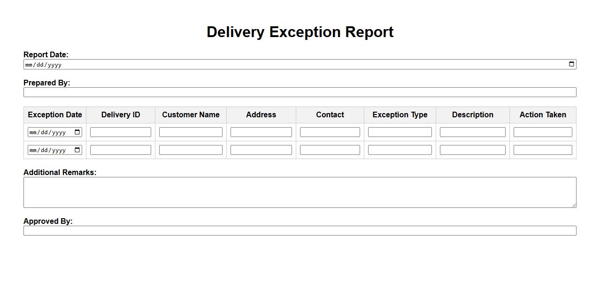Open calendar picker in first Exception Date row

(x=77, y=132)
